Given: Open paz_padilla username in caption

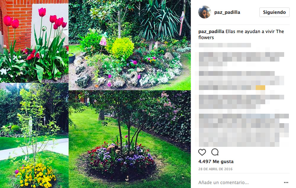Looking at the screenshot, I should tap(211, 31).
